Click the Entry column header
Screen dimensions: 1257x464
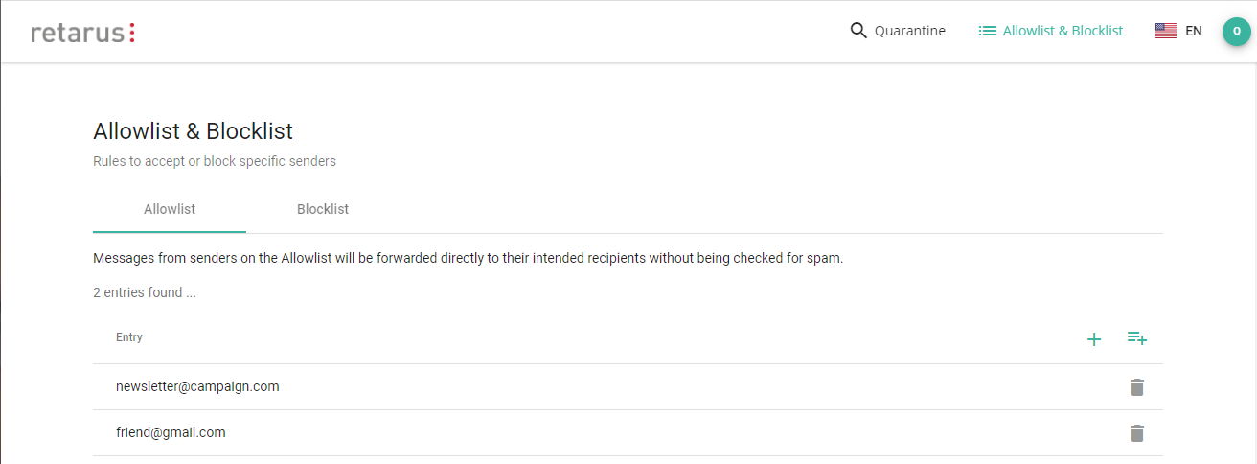pyautogui.click(x=129, y=337)
